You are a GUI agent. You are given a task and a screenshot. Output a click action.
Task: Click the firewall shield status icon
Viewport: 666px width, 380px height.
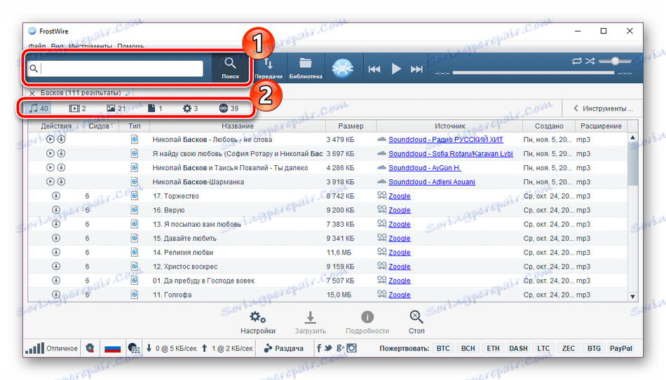(90, 349)
